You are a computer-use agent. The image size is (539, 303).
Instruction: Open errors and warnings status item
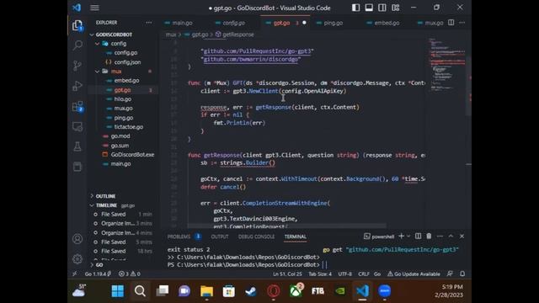click(x=129, y=274)
